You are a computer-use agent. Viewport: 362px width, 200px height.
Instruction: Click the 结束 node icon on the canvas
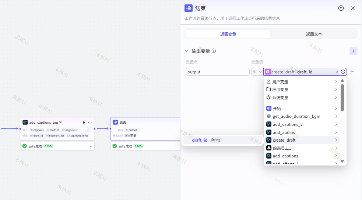pyautogui.click(x=115, y=122)
